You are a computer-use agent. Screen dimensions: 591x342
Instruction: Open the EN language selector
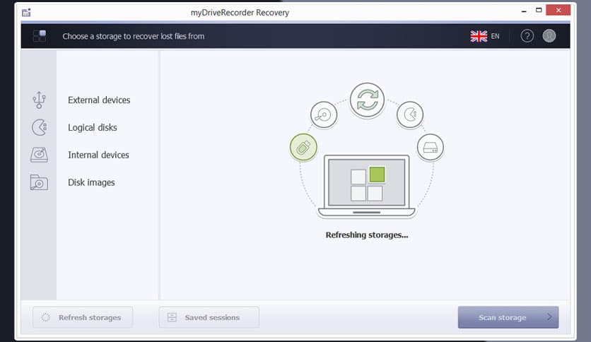[x=496, y=36]
